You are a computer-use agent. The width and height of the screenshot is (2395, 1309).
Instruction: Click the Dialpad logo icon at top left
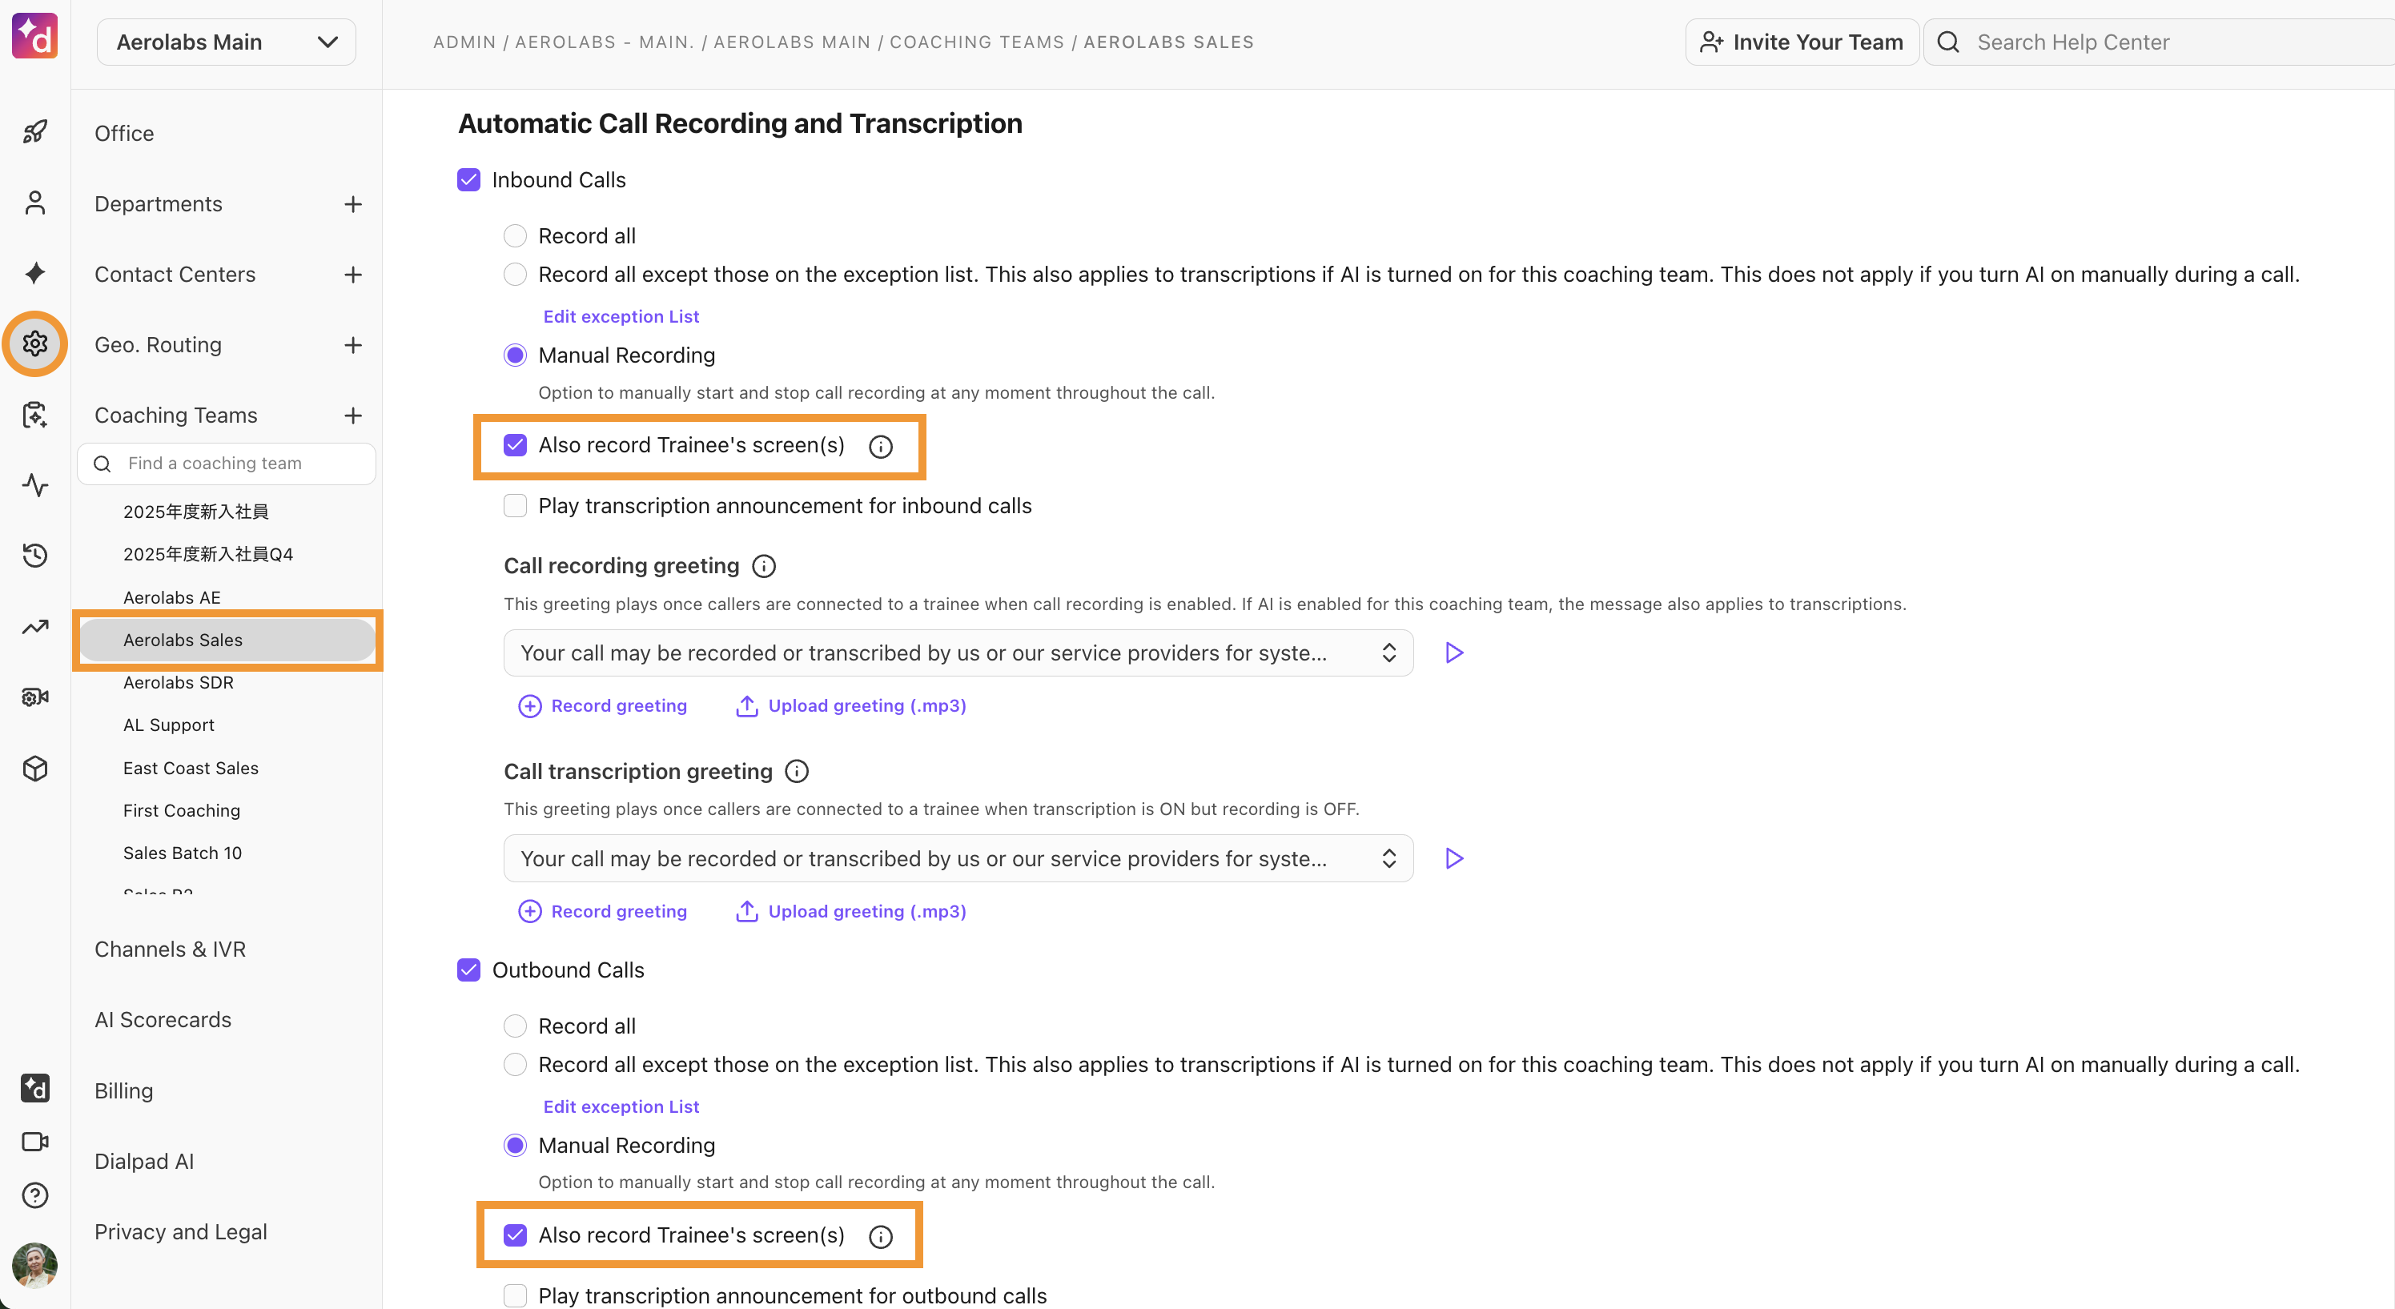(x=34, y=35)
